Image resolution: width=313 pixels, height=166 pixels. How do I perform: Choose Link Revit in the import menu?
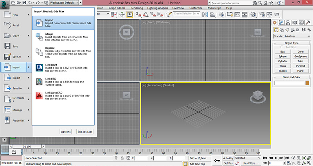click(x=63, y=68)
